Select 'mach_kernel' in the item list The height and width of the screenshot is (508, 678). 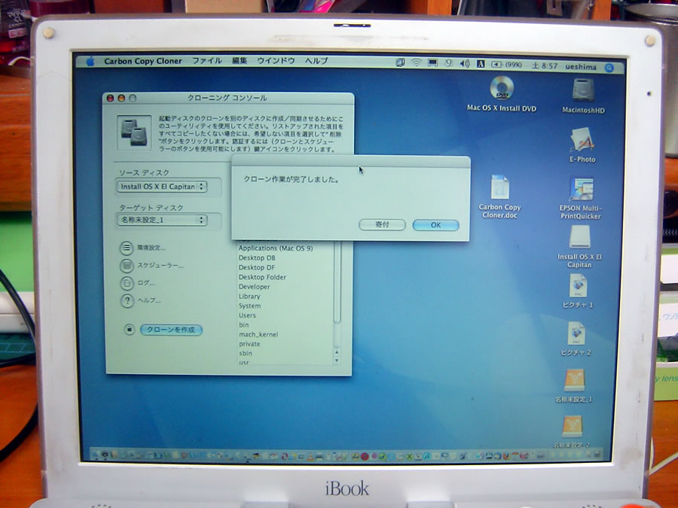(x=258, y=334)
